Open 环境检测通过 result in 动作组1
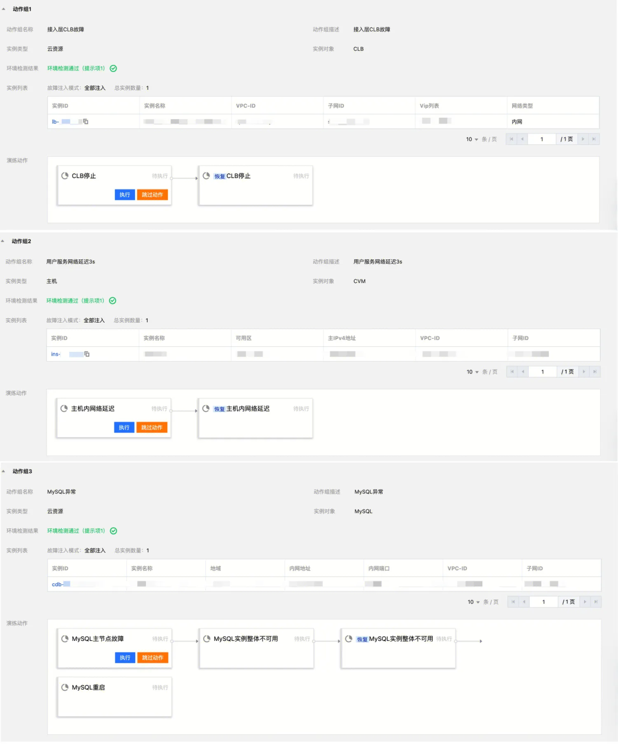 click(x=76, y=69)
